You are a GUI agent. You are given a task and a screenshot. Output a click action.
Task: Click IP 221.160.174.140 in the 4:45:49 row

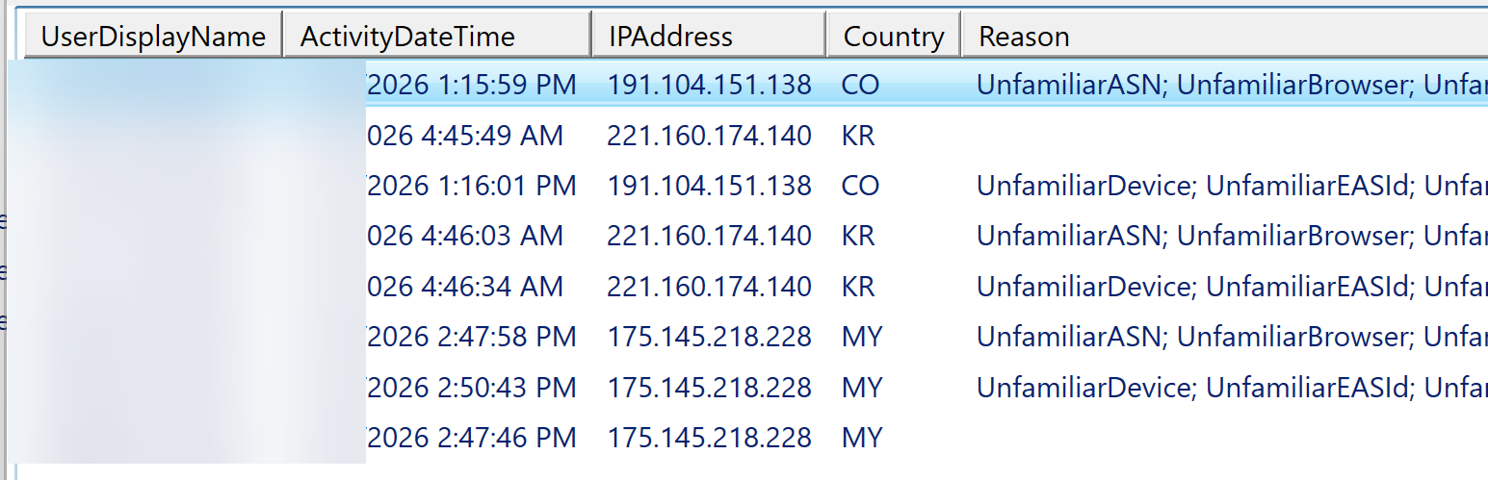pos(709,136)
